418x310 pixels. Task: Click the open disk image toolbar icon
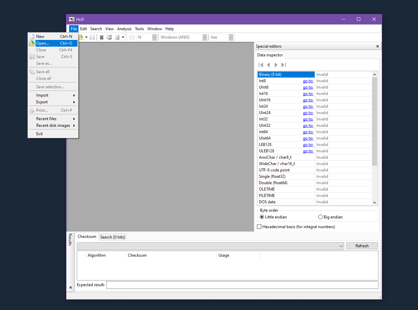click(x=117, y=37)
